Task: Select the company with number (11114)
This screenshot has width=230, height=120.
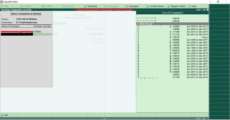Action: 172,35
